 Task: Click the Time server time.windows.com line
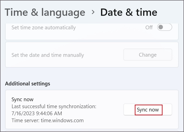[48, 120]
